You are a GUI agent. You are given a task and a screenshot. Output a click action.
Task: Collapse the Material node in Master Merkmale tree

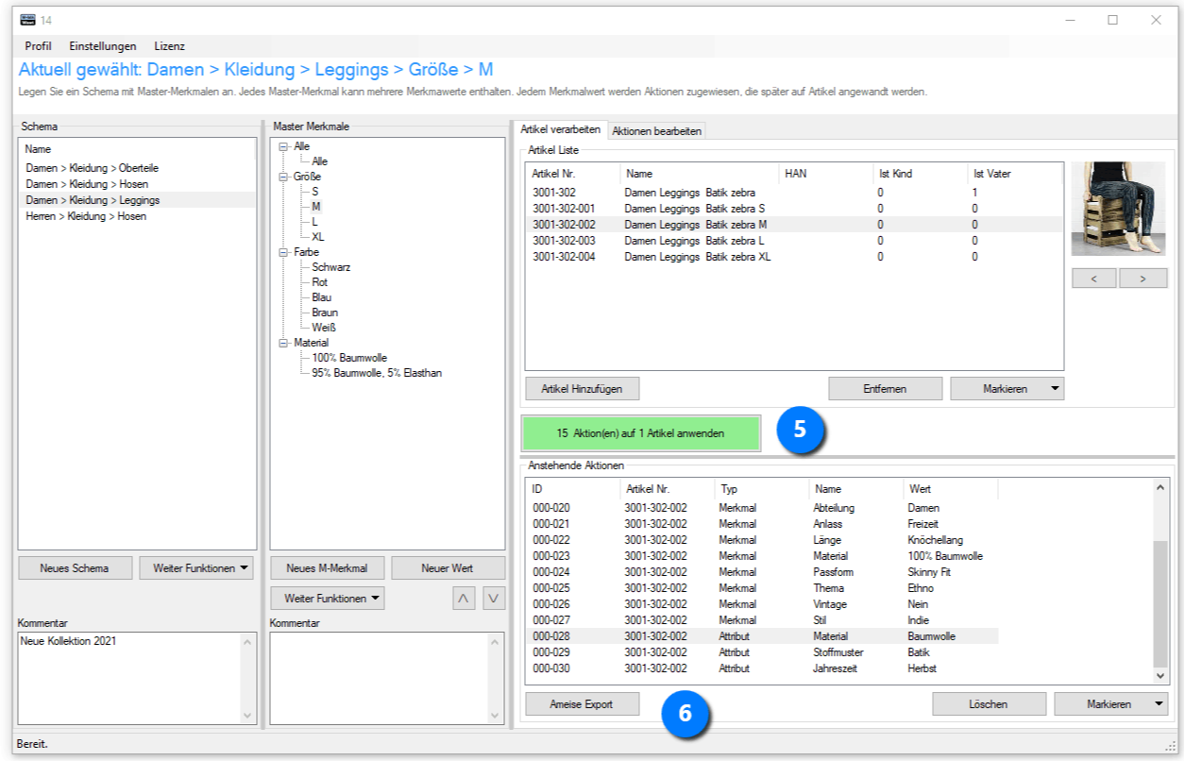click(284, 343)
